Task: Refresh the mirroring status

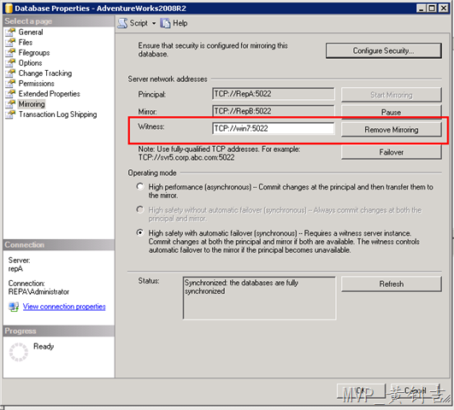Action: [x=392, y=284]
